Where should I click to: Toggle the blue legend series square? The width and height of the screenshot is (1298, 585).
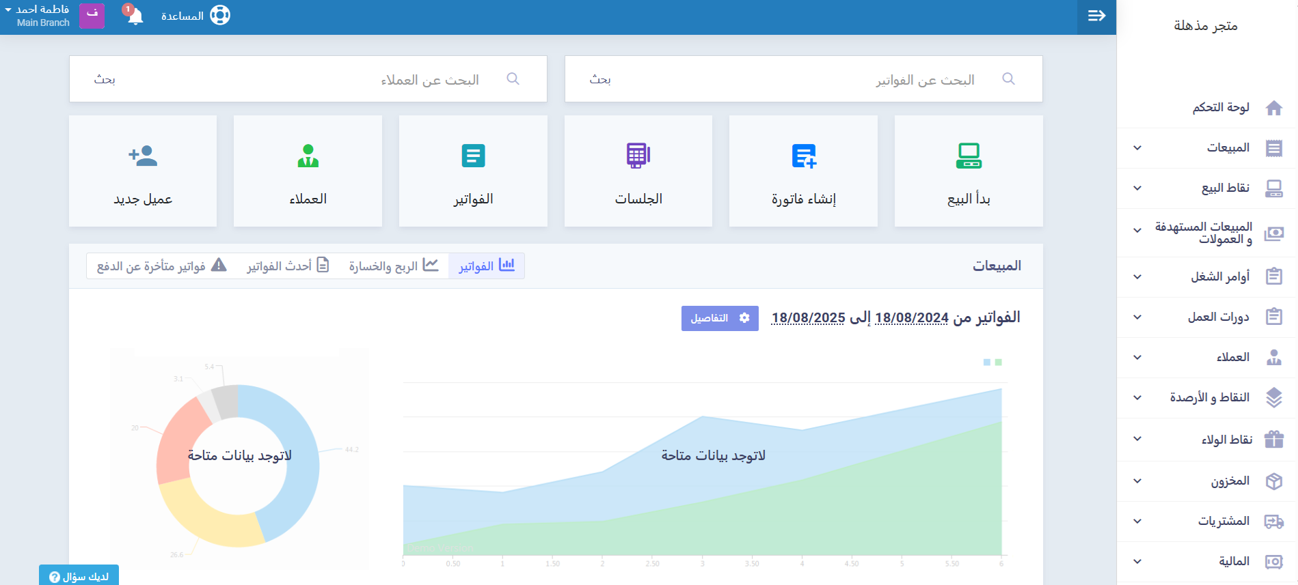987,362
